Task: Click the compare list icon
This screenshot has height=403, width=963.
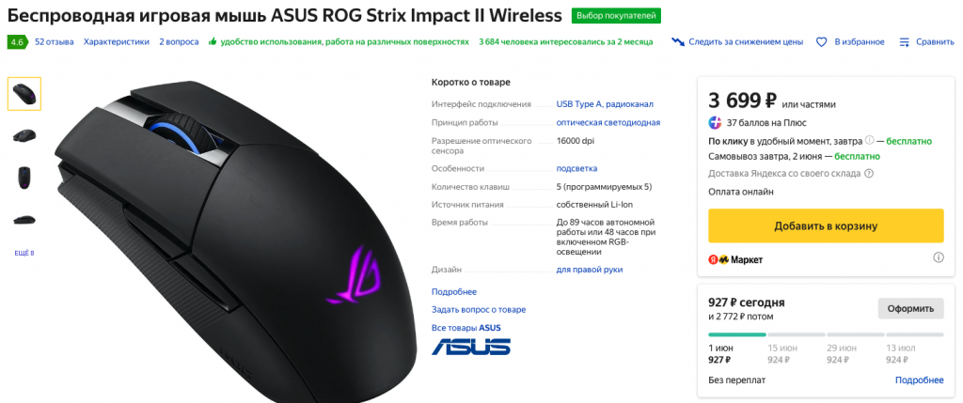Action: [904, 41]
